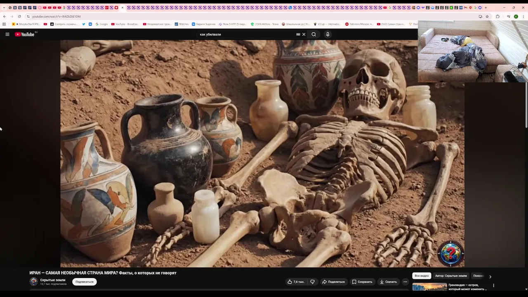The width and height of the screenshot is (528, 297).
Task: Subscribe with the Подписаться button
Action: [x=85, y=282]
